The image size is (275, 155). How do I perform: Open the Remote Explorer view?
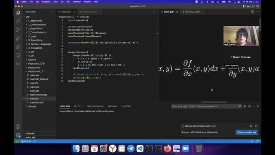[18, 56]
